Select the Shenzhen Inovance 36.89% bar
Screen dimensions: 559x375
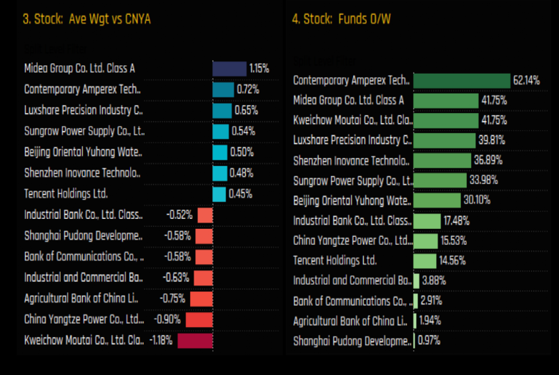pyautogui.click(x=442, y=161)
